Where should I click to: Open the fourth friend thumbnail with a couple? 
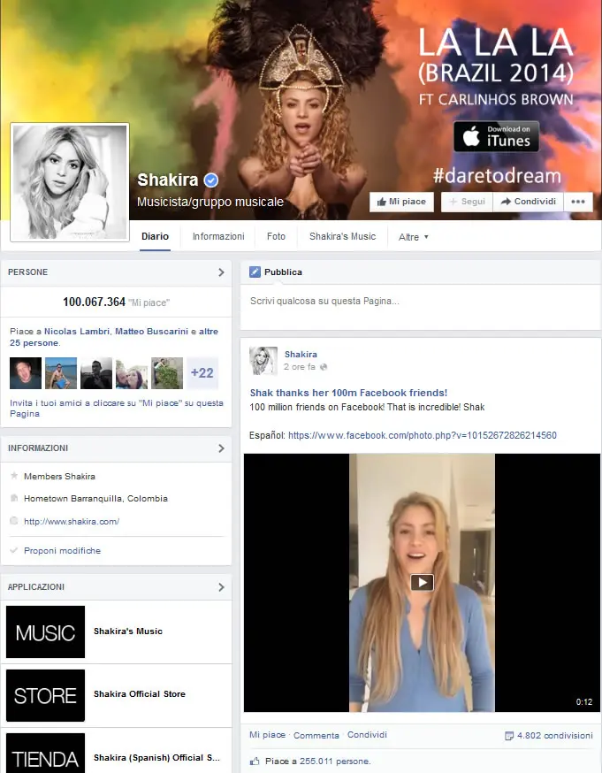click(x=132, y=373)
